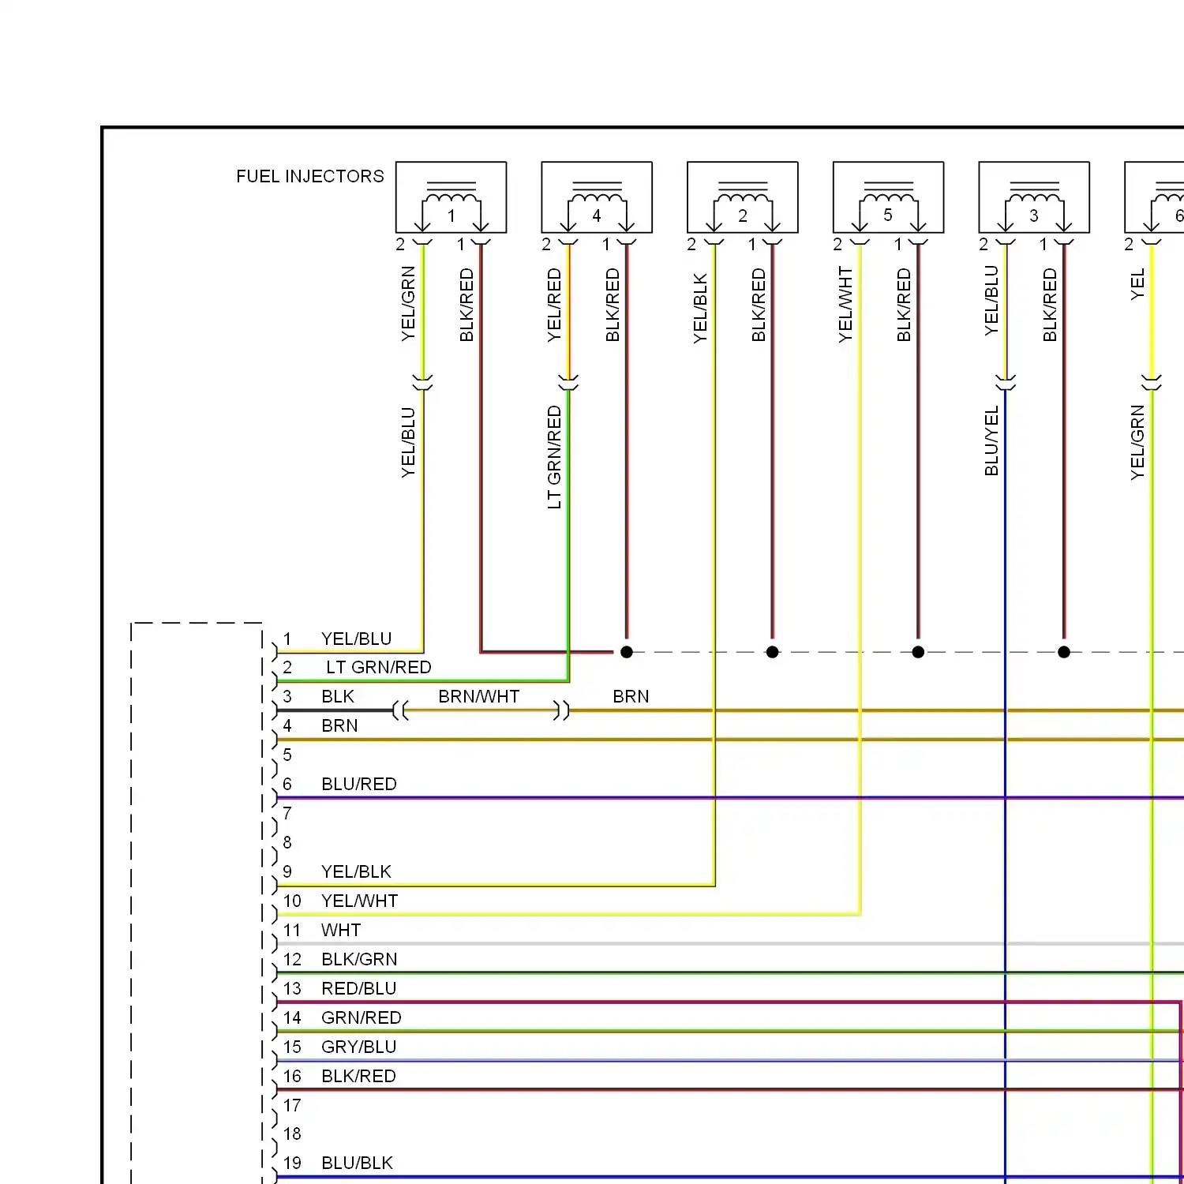Click the fuel injector 5 coil symbol

click(x=888, y=197)
